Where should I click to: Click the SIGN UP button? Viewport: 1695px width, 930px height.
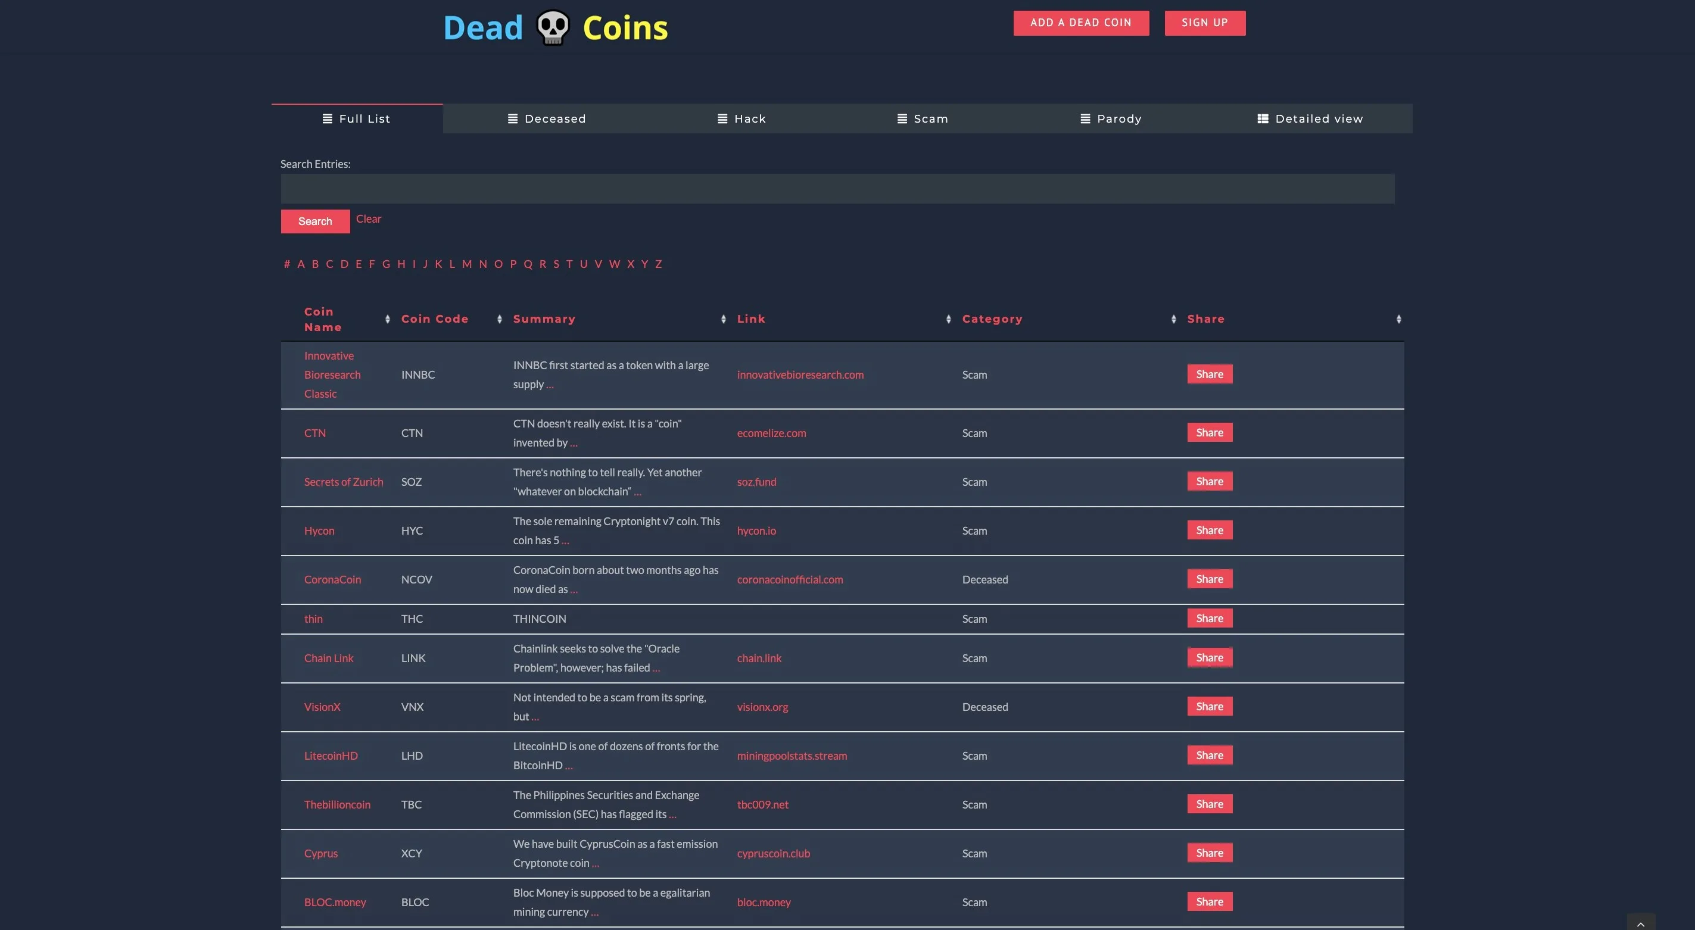pos(1204,23)
